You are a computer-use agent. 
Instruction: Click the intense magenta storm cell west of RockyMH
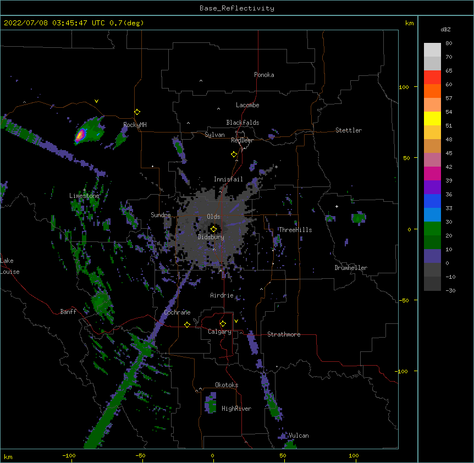[x=80, y=135]
